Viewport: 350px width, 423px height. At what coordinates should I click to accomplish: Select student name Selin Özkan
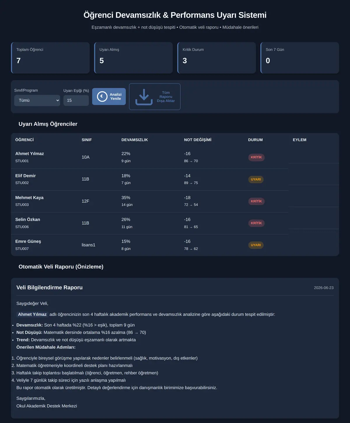28,220
